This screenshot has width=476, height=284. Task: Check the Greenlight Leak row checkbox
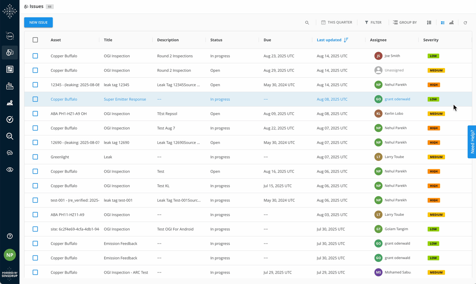(35, 157)
